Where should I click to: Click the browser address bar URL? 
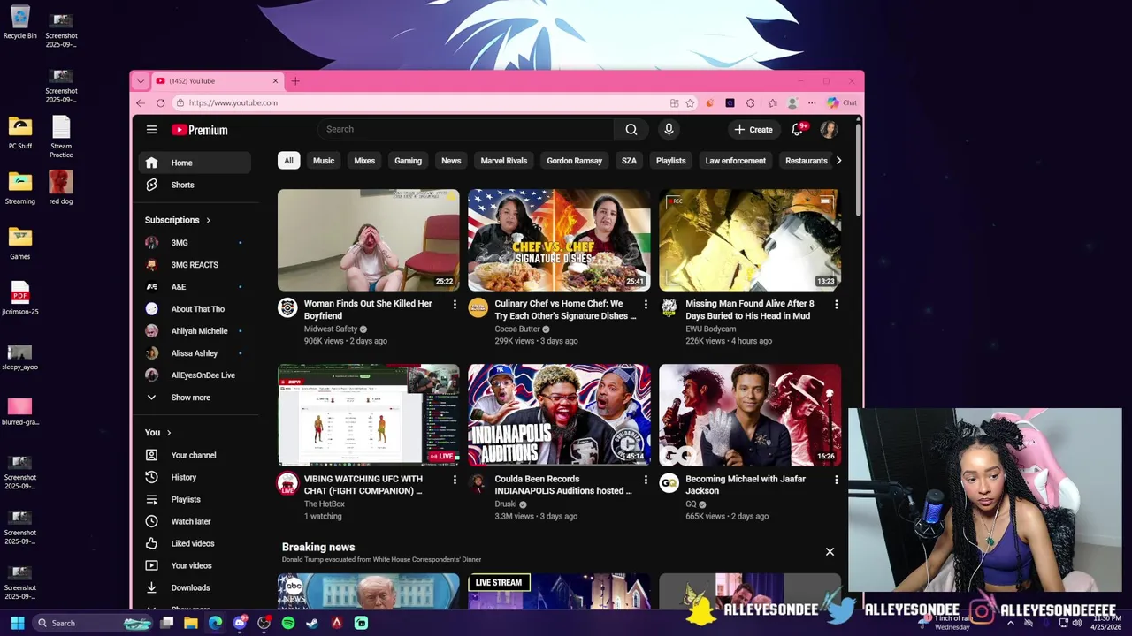233,102
